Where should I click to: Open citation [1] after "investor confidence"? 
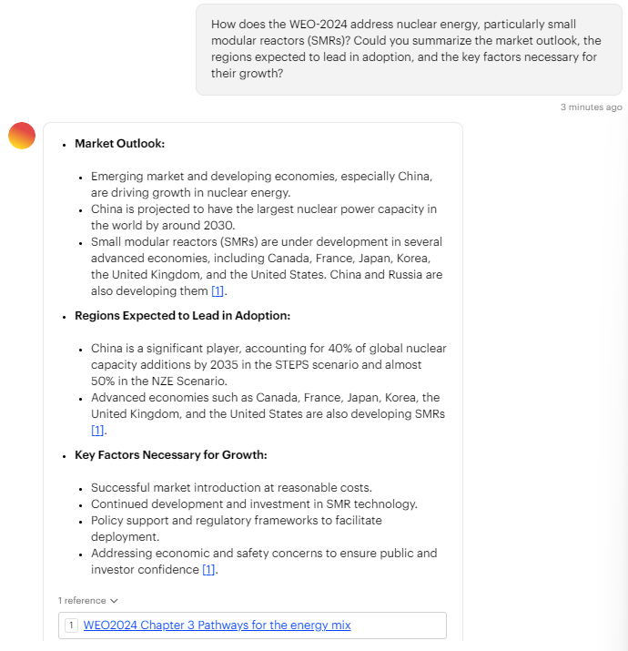tap(208, 570)
